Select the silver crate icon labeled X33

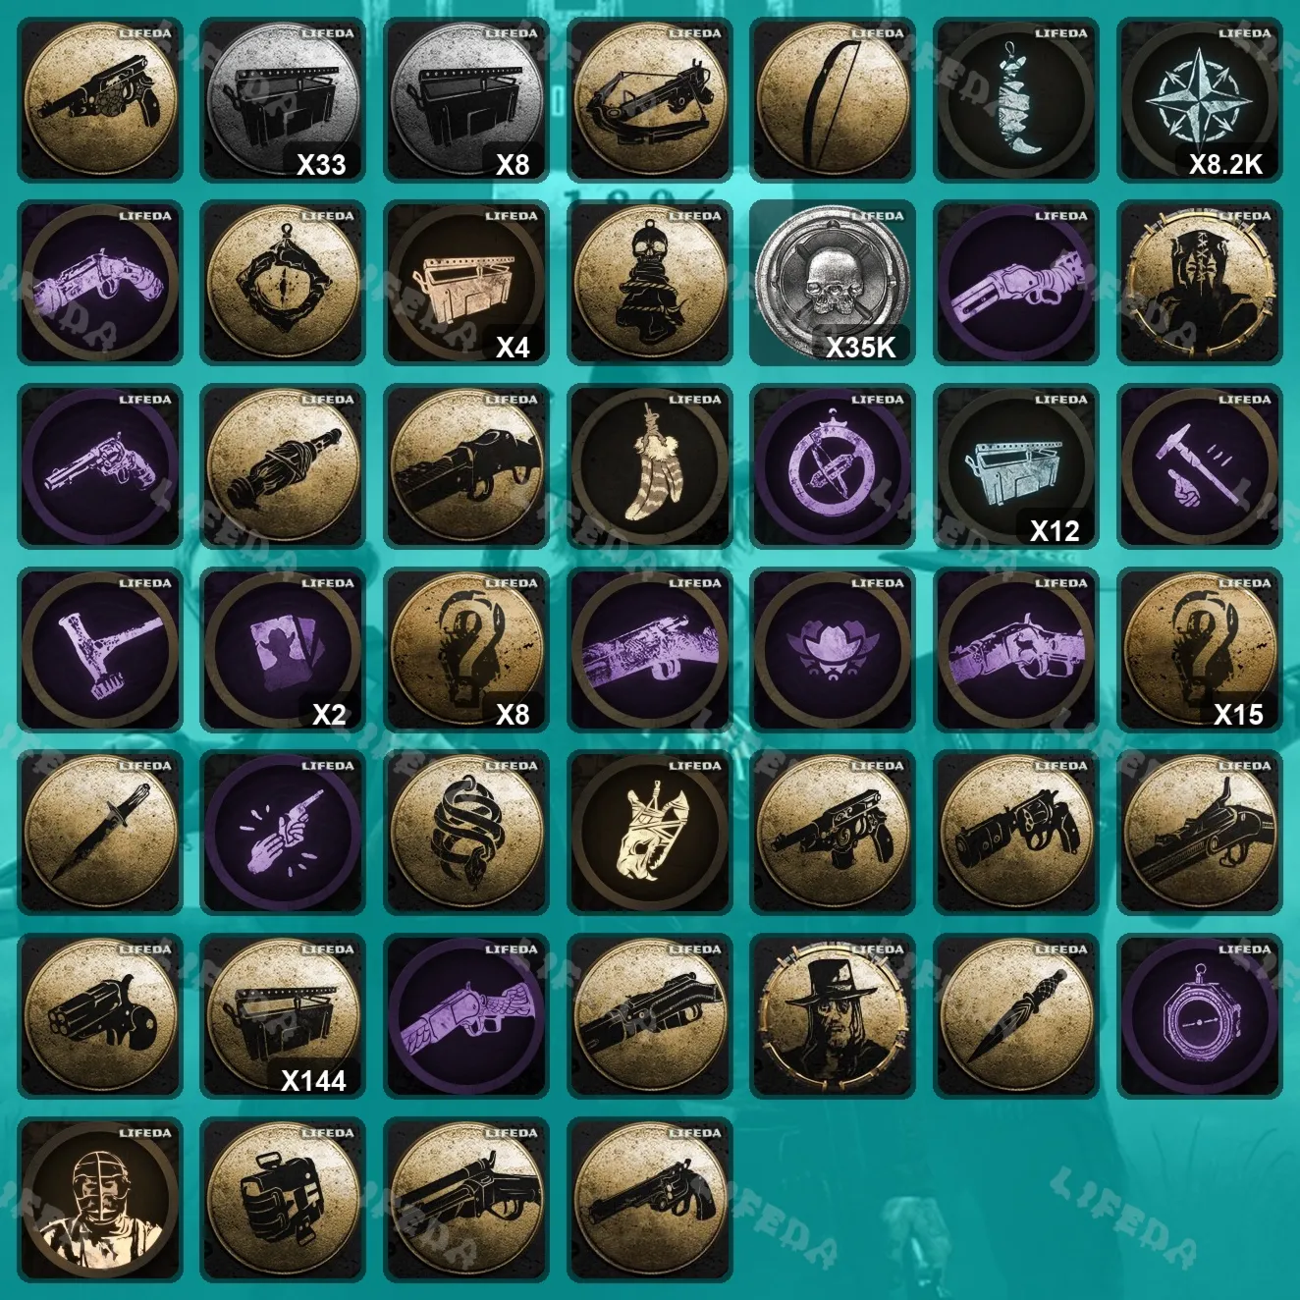(x=283, y=100)
